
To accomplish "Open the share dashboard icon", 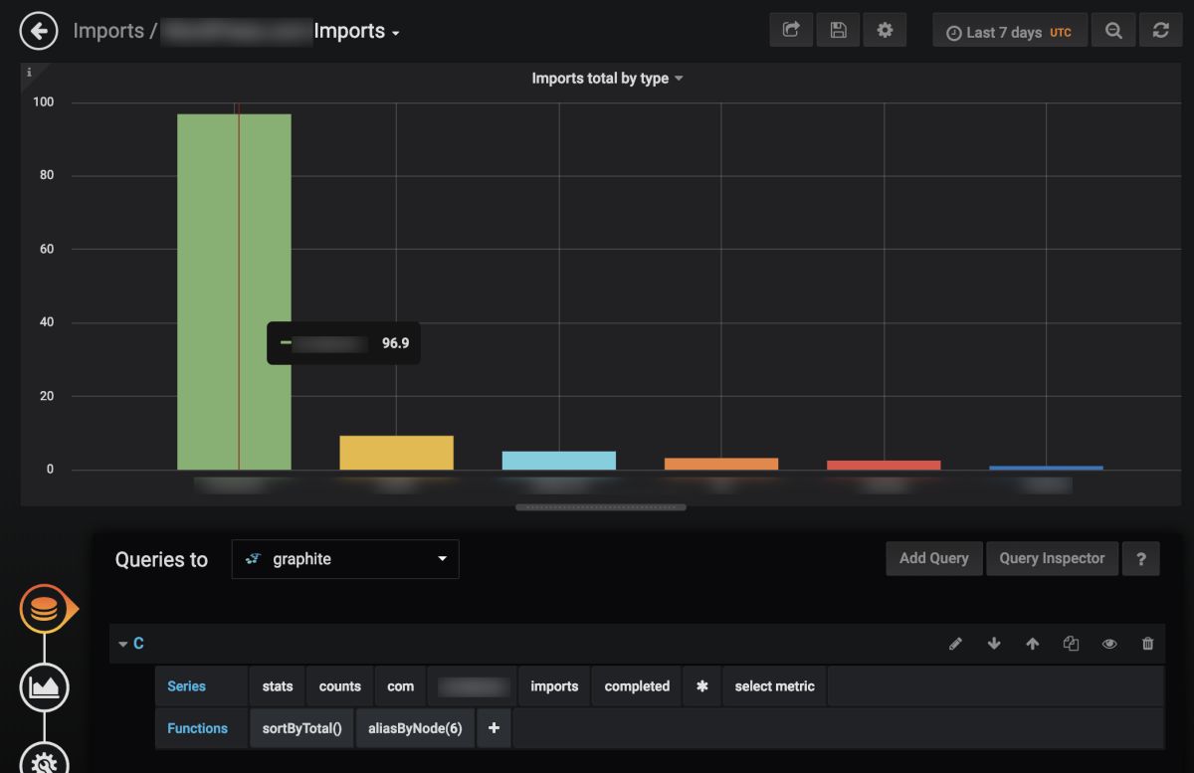I will tap(791, 30).
